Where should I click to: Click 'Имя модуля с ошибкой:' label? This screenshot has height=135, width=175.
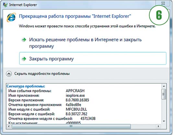click(29, 109)
